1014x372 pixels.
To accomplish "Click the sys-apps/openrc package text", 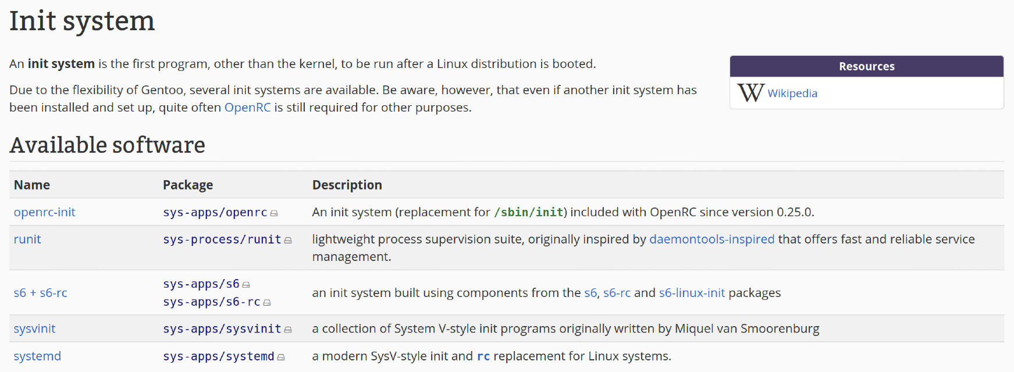I will pyautogui.click(x=215, y=213).
